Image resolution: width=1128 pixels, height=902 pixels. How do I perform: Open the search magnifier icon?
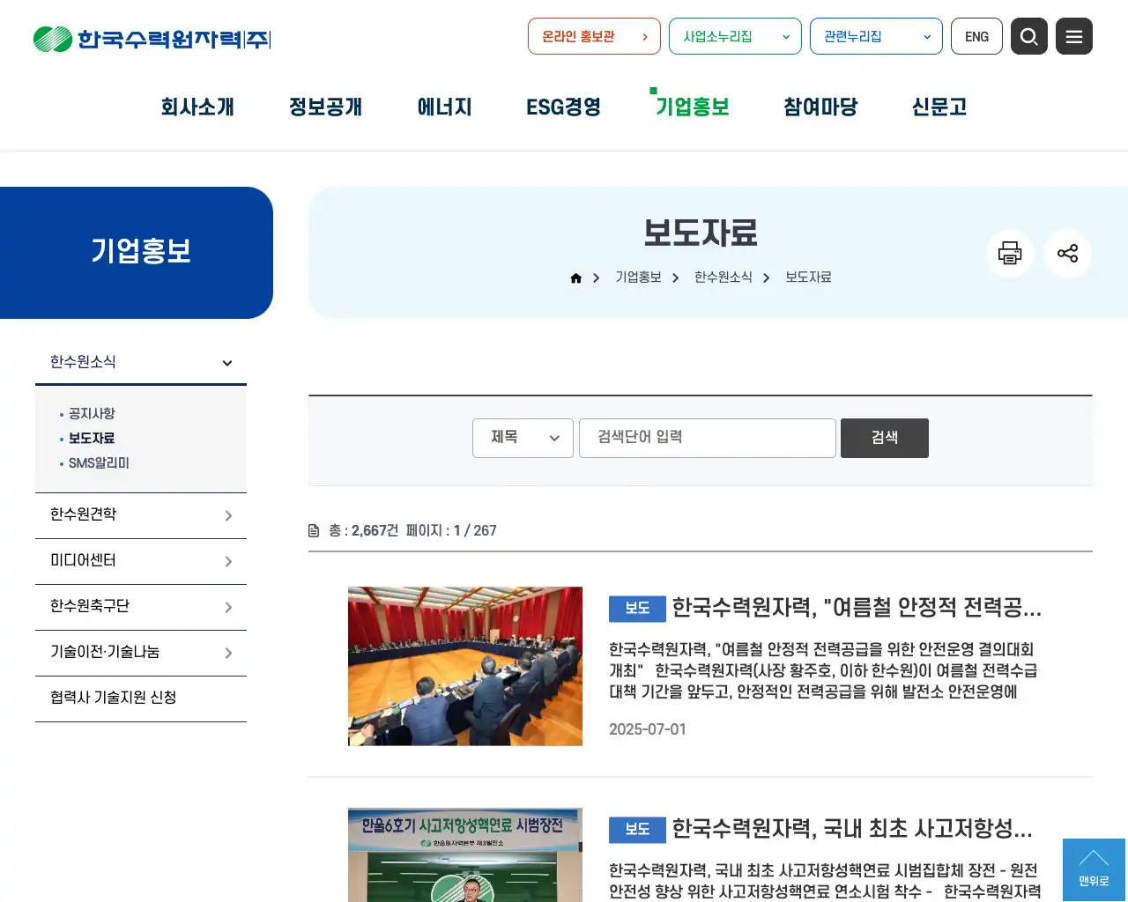[1028, 36]
